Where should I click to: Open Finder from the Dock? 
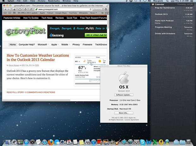point(8,142)
